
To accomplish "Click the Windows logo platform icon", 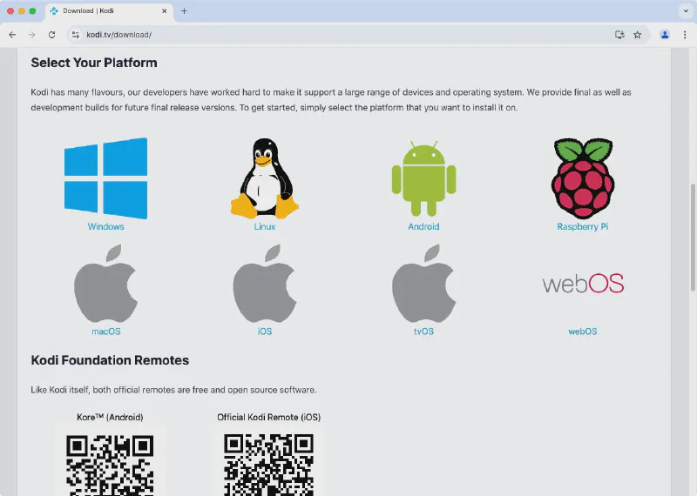I will [x=105, y=178].
